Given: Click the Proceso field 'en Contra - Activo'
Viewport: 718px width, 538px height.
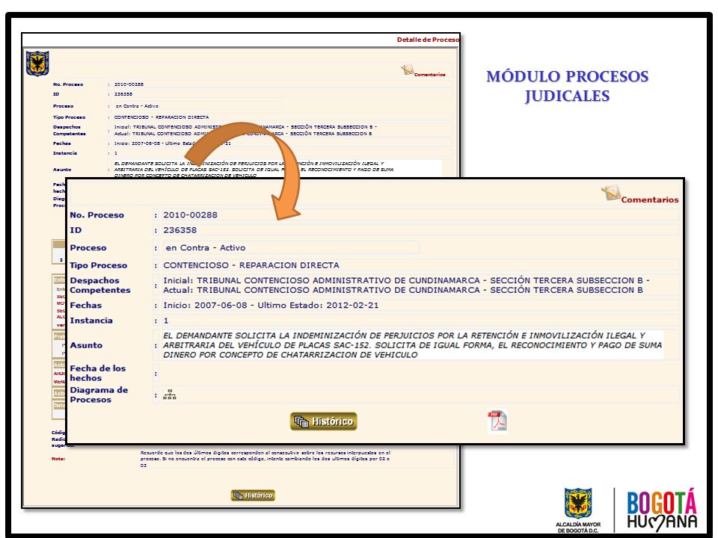Looking at the screenshot, I should coord(292,248).
